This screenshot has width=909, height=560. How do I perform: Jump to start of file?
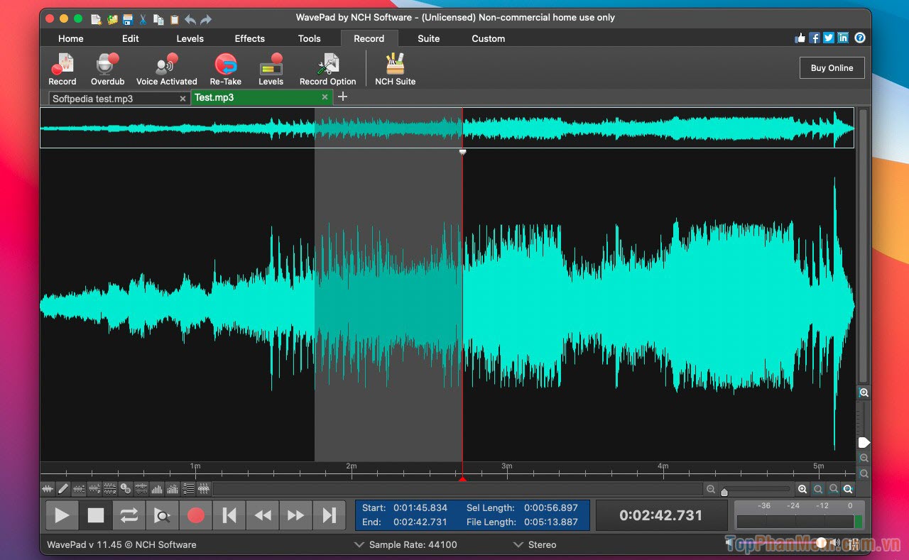229,515
